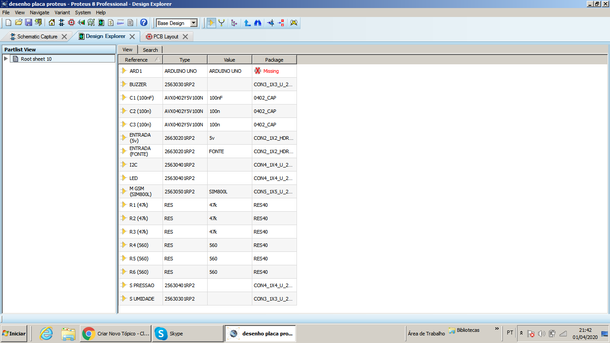Click the Goto Schematic Instance icon
Viewport: 610px width, 343px height.
click(271, 23)
